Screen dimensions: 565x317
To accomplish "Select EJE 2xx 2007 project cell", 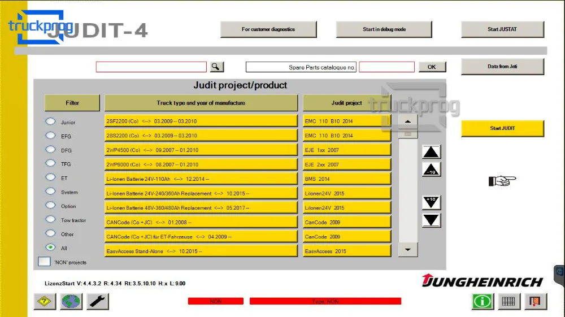I will coord(347,164).
